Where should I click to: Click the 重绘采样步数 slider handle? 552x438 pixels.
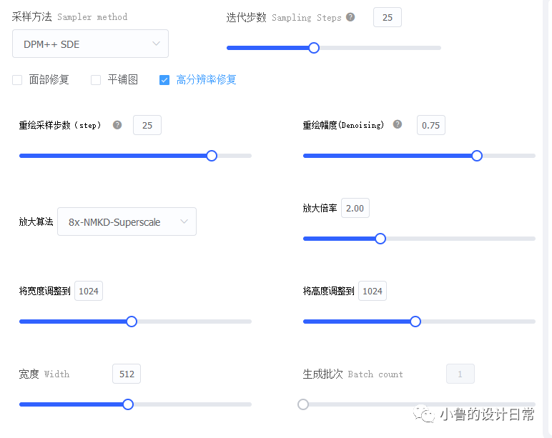tap(212, 156)
